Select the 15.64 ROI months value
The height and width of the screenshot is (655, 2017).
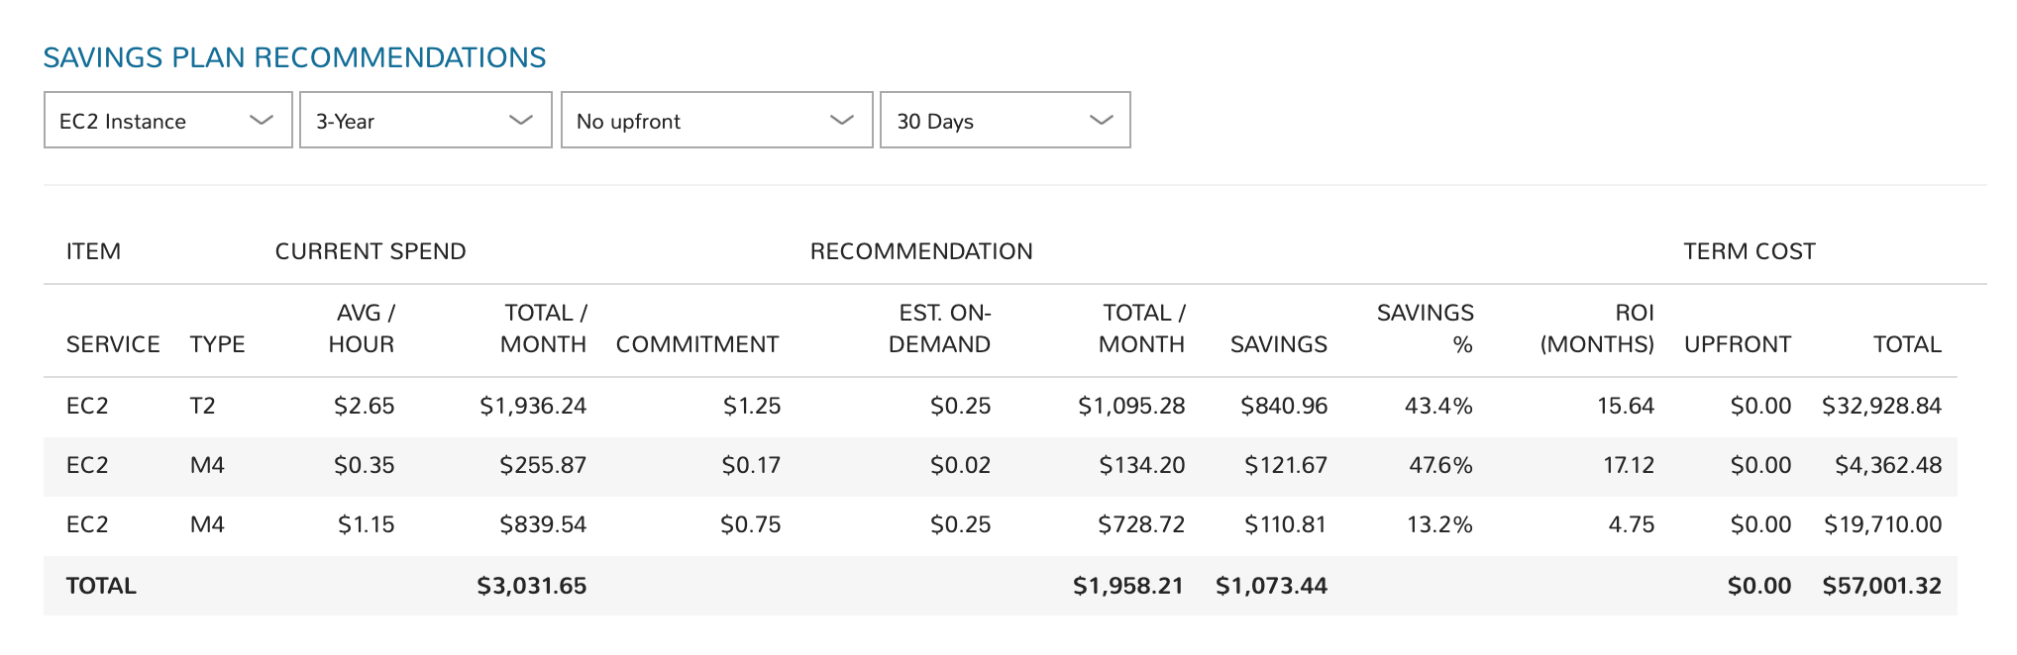click(x=1625, y=406)
